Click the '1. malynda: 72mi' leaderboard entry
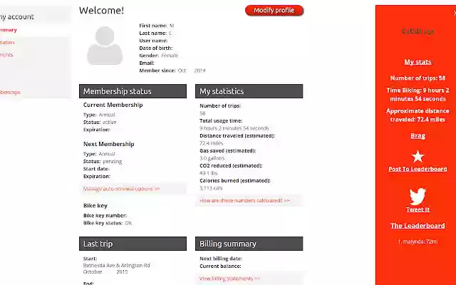This screenshot has width=456, height=285. pyautogui.click(x=418, y=242)
